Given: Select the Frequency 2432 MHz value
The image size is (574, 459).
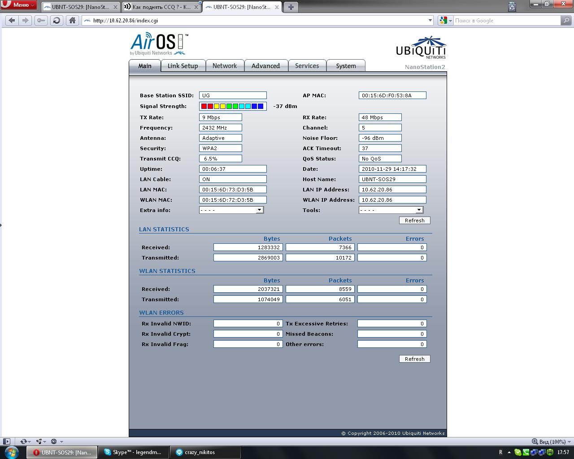Looking at the screenshot, I should click(x=221, y=128).
